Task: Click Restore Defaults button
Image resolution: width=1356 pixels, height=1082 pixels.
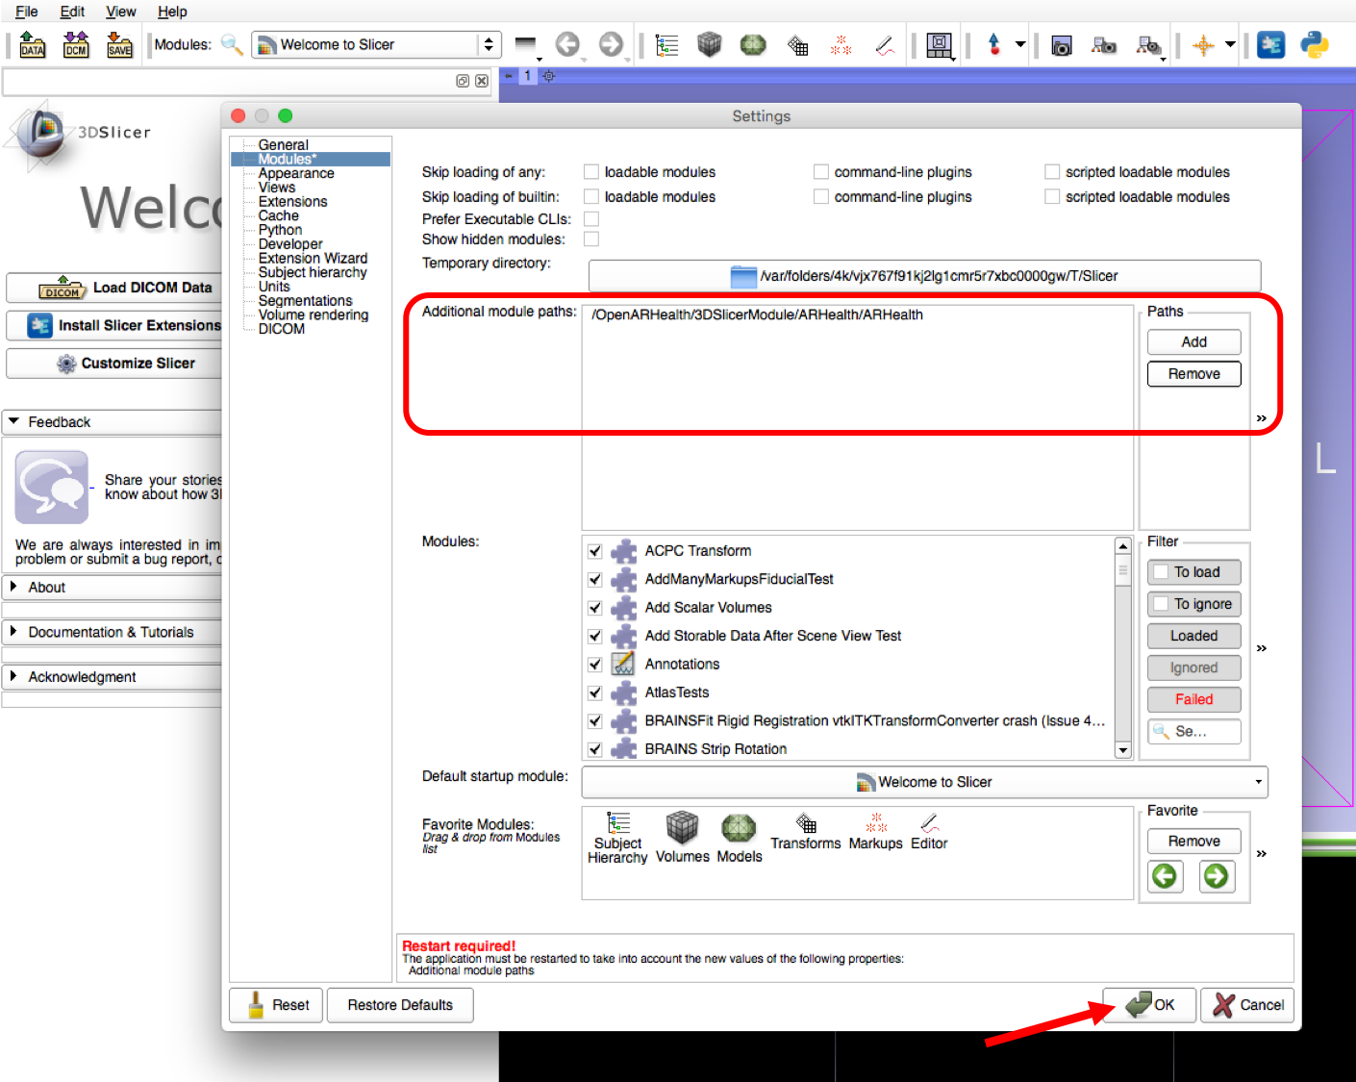Action: click(x=400, y=1005)
